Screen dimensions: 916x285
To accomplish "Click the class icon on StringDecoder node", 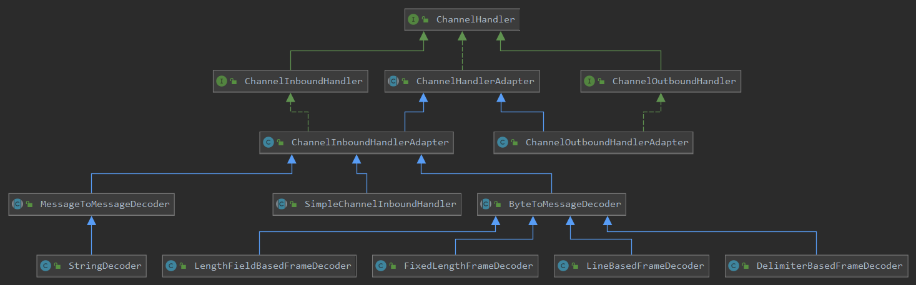I will (45, 266).
